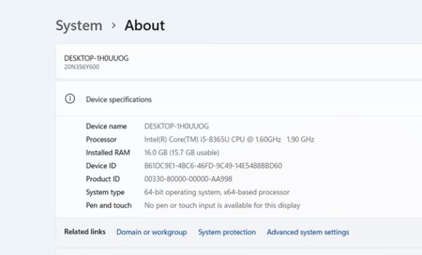Click the Device ID label
Viewport: 422px width, 255px height.
point(101,166)
